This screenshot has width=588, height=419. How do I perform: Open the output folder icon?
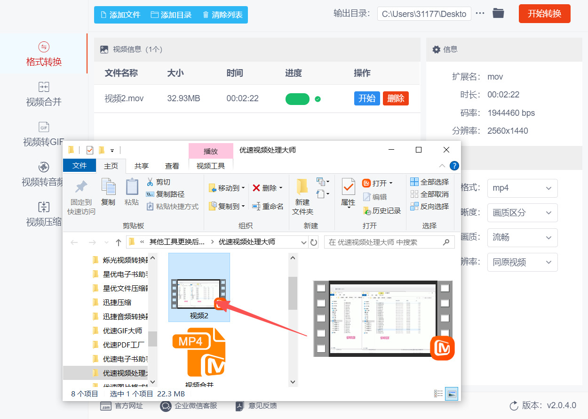(498, 13)
